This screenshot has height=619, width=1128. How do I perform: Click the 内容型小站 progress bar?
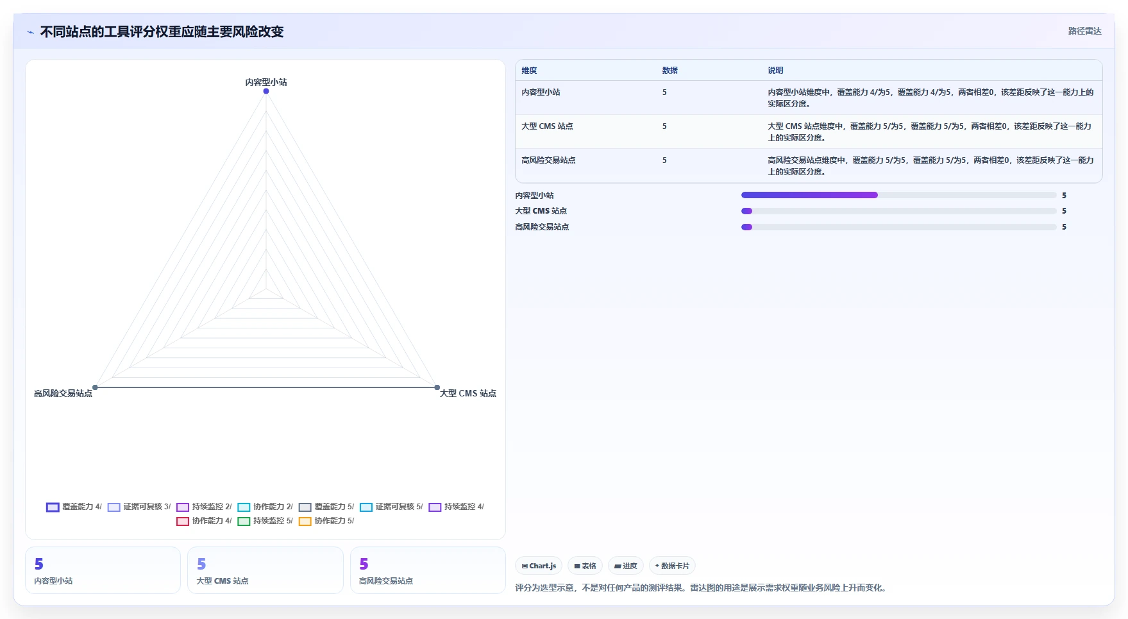(898, 195)
